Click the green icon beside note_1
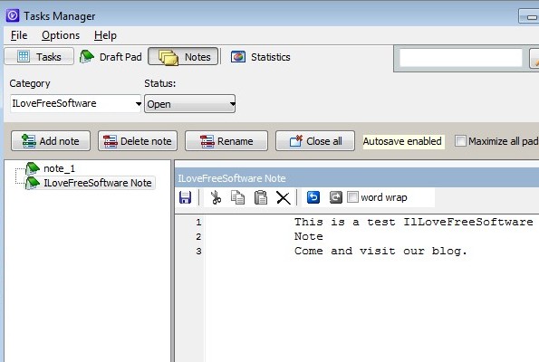The width and height of the screenshot is (539, 362). [x=33, y=168]
